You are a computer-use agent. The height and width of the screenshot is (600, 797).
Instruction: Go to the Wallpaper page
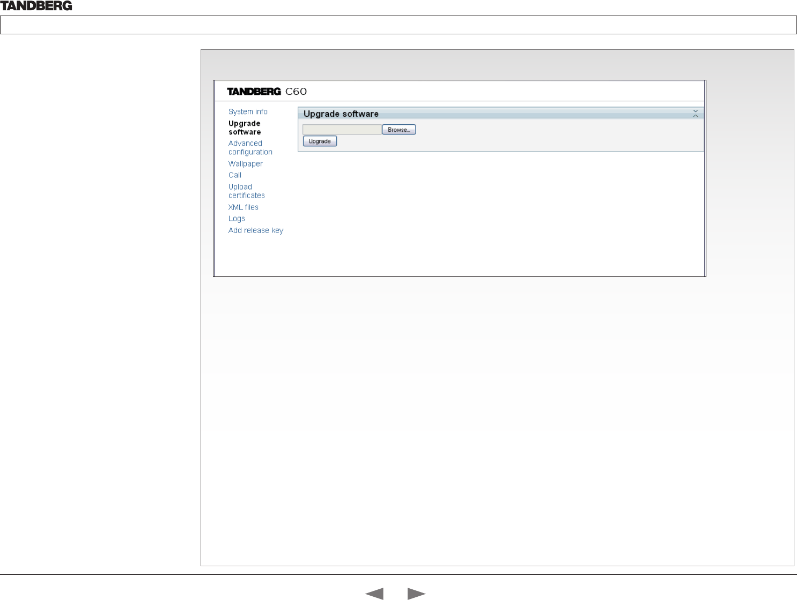pos(246,163)
